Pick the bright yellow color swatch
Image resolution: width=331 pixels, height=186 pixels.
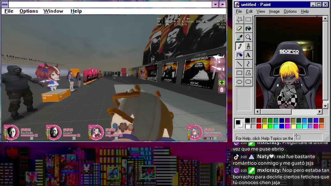(265, 126)
